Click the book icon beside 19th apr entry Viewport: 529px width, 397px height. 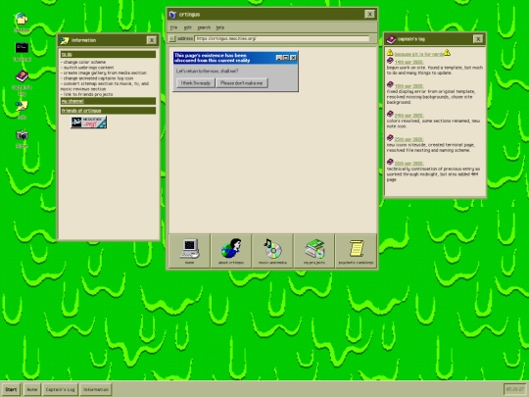point(390,84)
